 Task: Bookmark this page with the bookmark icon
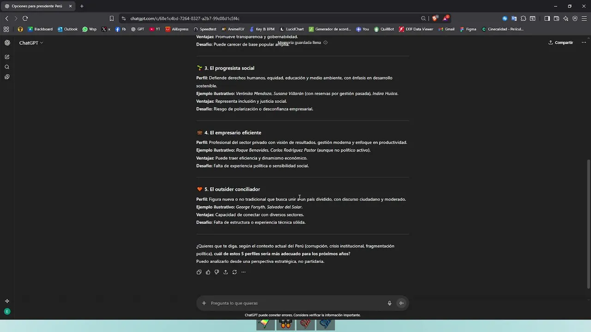pos(111,18)
